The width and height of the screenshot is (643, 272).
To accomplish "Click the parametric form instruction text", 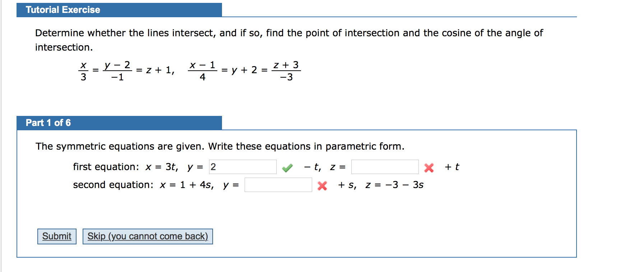I will [219, 146].
